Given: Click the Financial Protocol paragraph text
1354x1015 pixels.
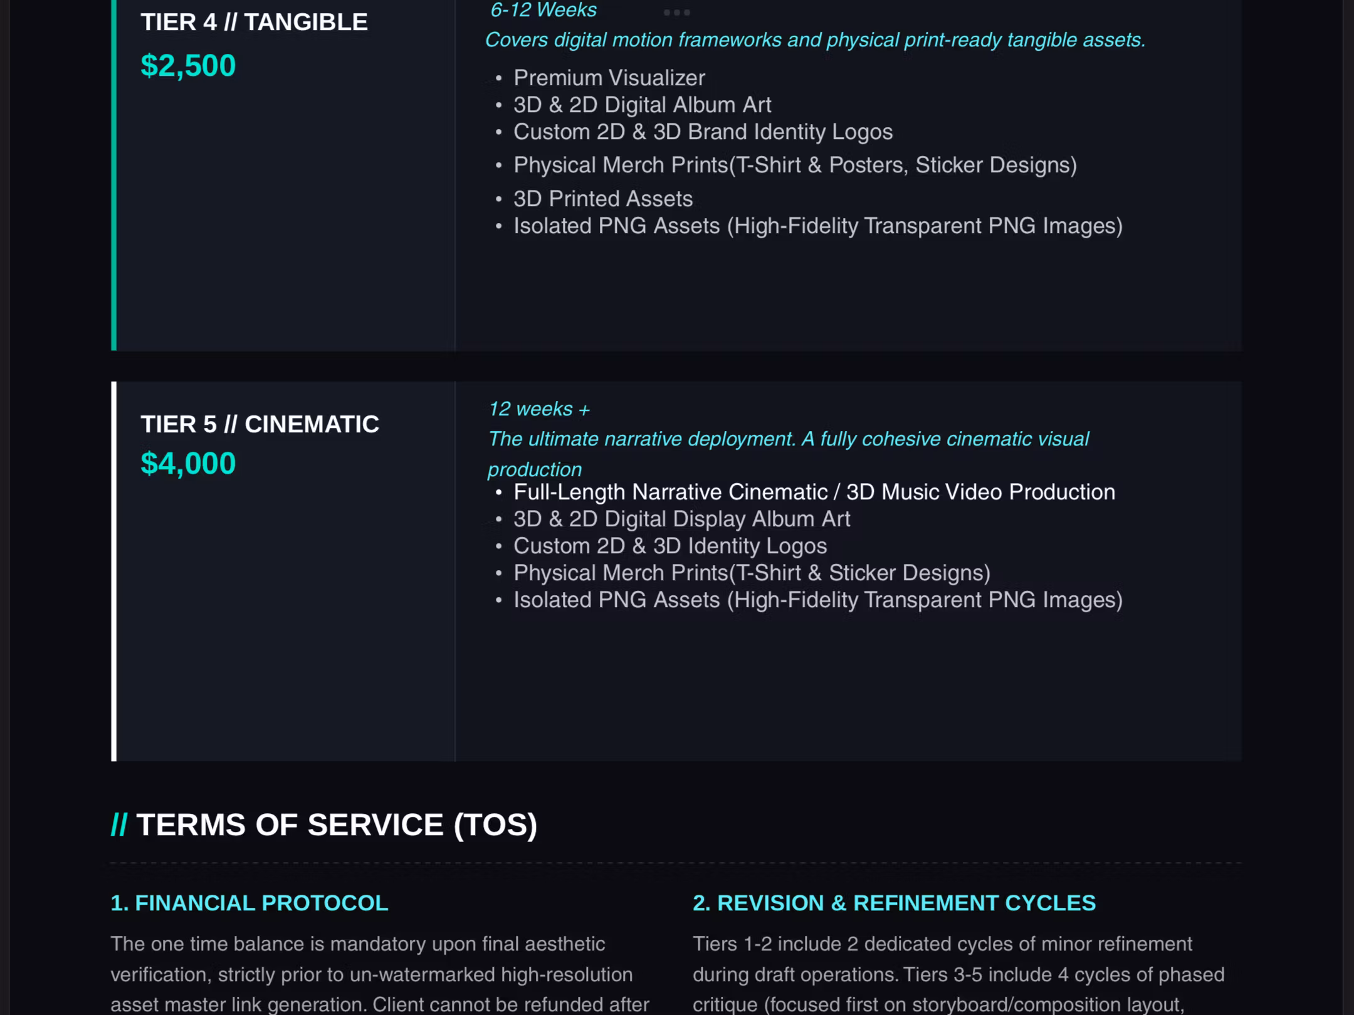Looking at the screenshot, I should click(380, 974).
